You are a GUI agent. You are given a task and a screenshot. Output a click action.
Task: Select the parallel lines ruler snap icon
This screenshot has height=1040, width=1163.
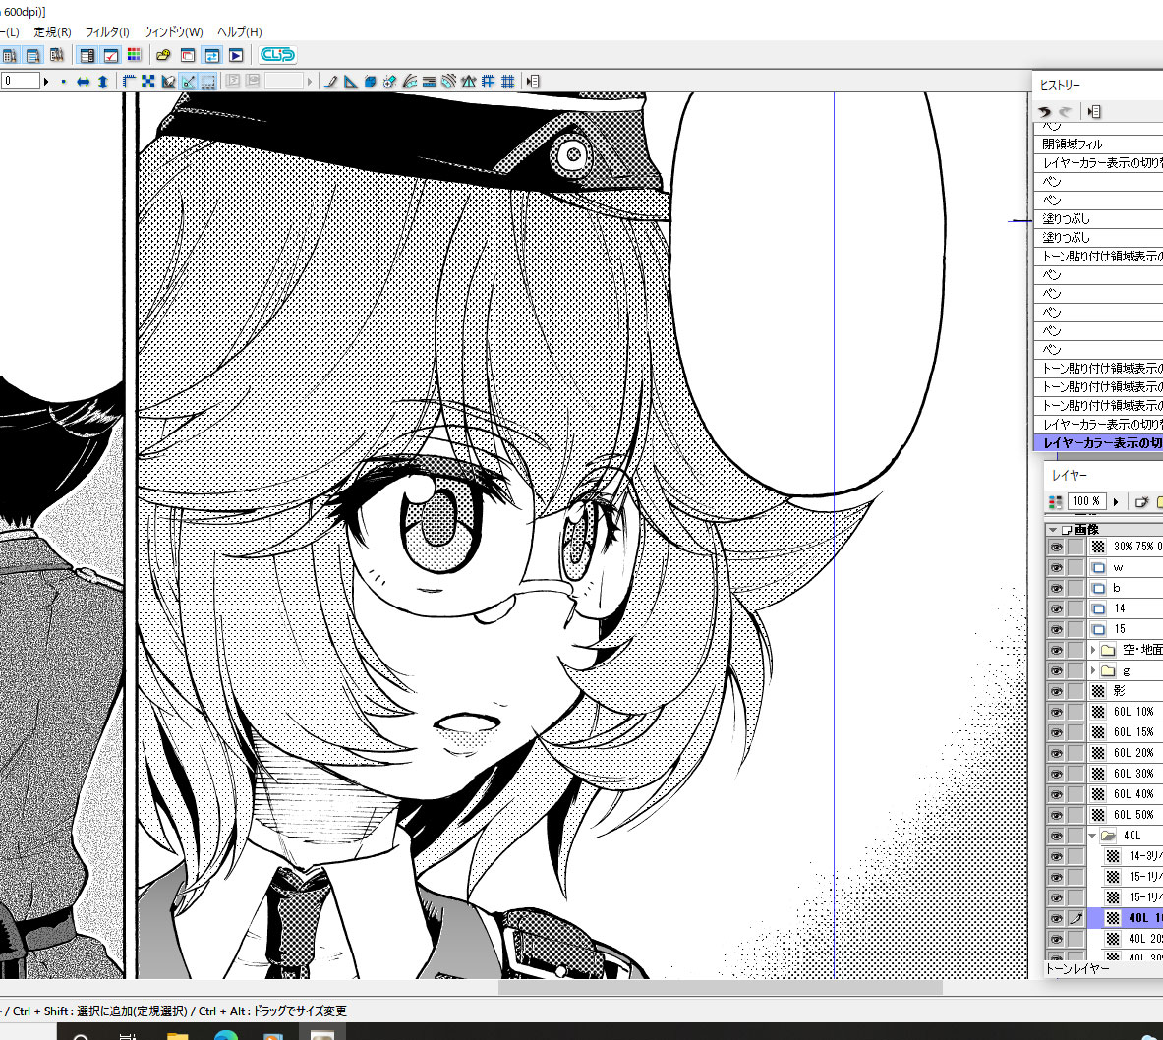point(429,82)
